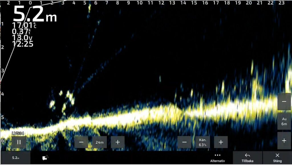This screenshot has width=292, height=165.
Task: Click the 12:25 time display
Action: [x=23, y=44]
